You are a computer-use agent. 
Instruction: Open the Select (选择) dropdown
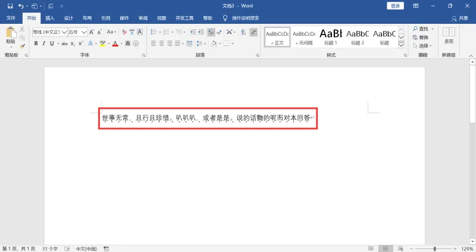click(422, 46)
